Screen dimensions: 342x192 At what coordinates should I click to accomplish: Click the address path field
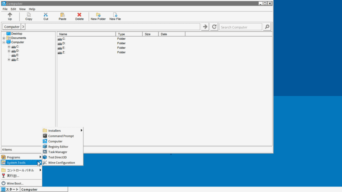[112, 27]
